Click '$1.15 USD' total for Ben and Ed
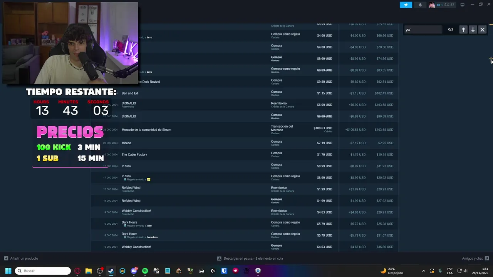Image resolution: width=493 pixels, height=277 pixels. click(x=325, y=93)
